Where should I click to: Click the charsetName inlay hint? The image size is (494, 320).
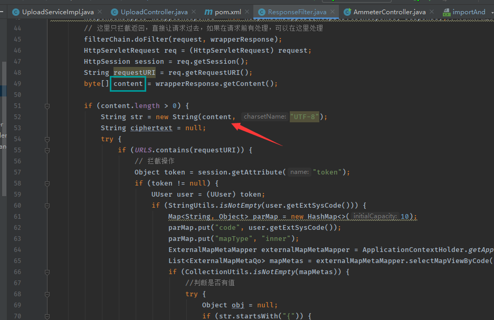[264, 117]
